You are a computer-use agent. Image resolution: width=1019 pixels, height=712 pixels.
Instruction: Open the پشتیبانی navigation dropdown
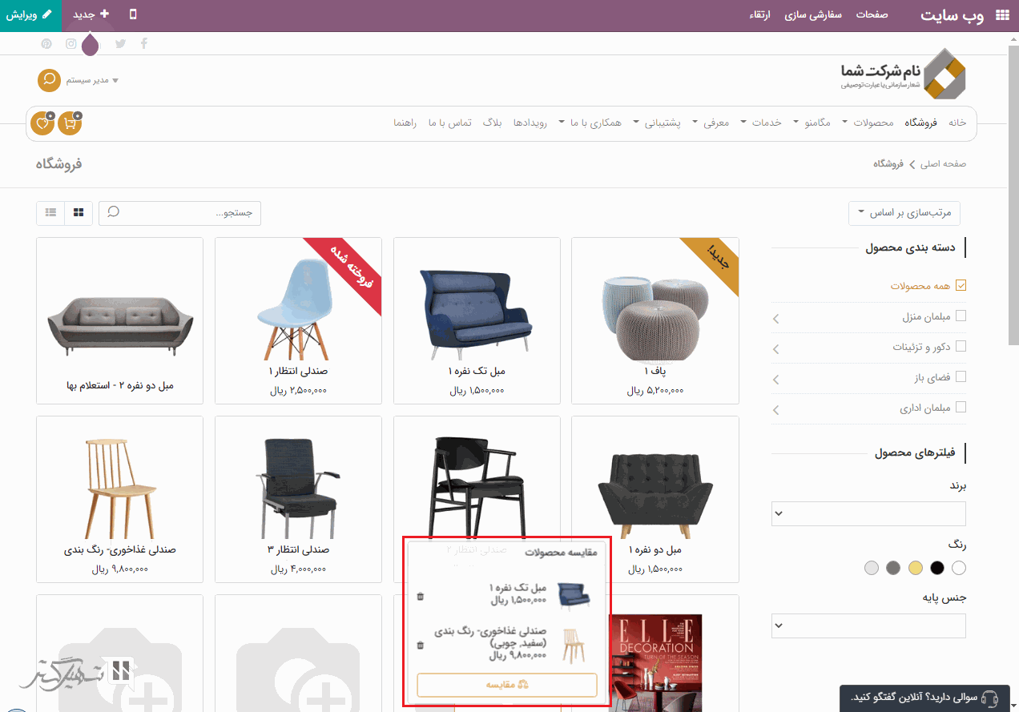(658, 123)
